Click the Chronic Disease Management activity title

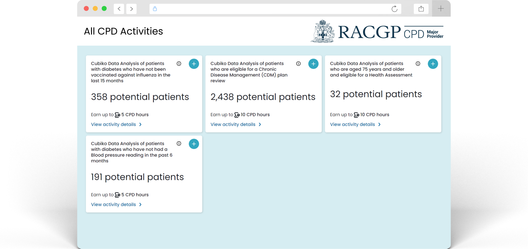pyautogui.click(x=249, y=72)
